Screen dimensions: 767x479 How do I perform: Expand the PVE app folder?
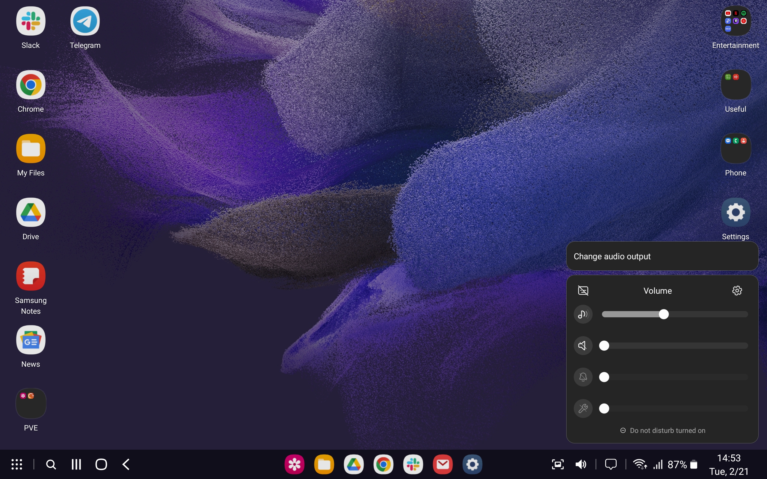click(31, 404)
